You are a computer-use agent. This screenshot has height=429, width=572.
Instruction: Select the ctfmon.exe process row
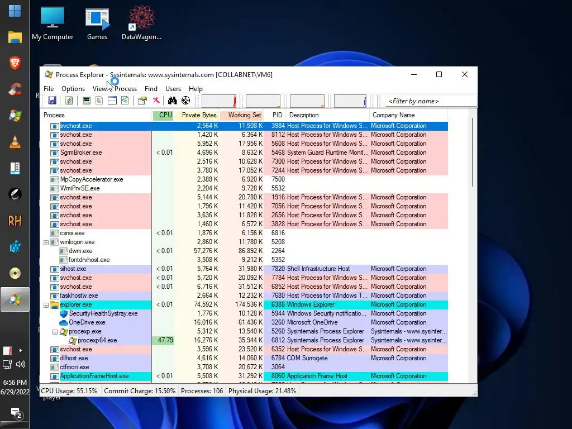[245, 367]
